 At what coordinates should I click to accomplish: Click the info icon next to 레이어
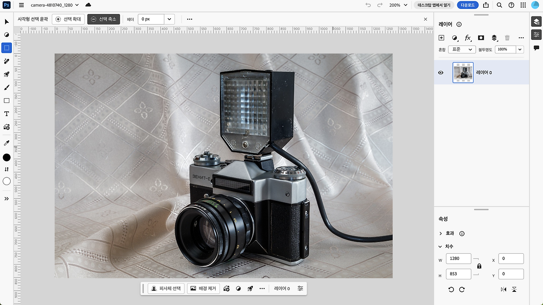(x=459, y=25)
